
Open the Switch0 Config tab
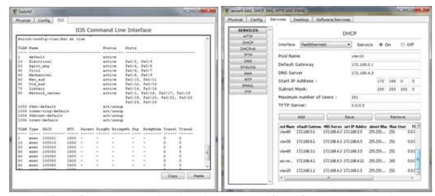click(44, 20)
